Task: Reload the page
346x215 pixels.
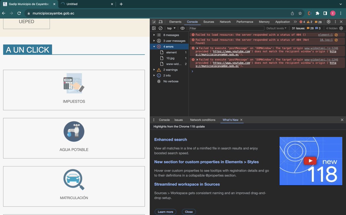Action: click(19, 13)
